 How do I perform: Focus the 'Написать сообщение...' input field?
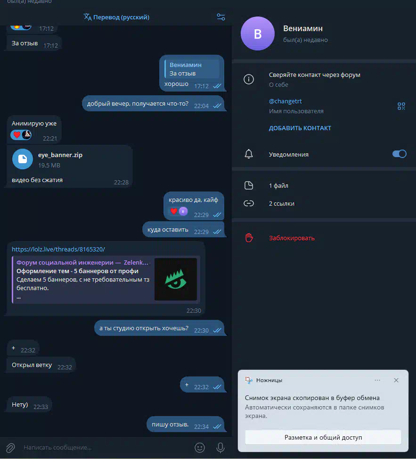[x=105, y=448]
